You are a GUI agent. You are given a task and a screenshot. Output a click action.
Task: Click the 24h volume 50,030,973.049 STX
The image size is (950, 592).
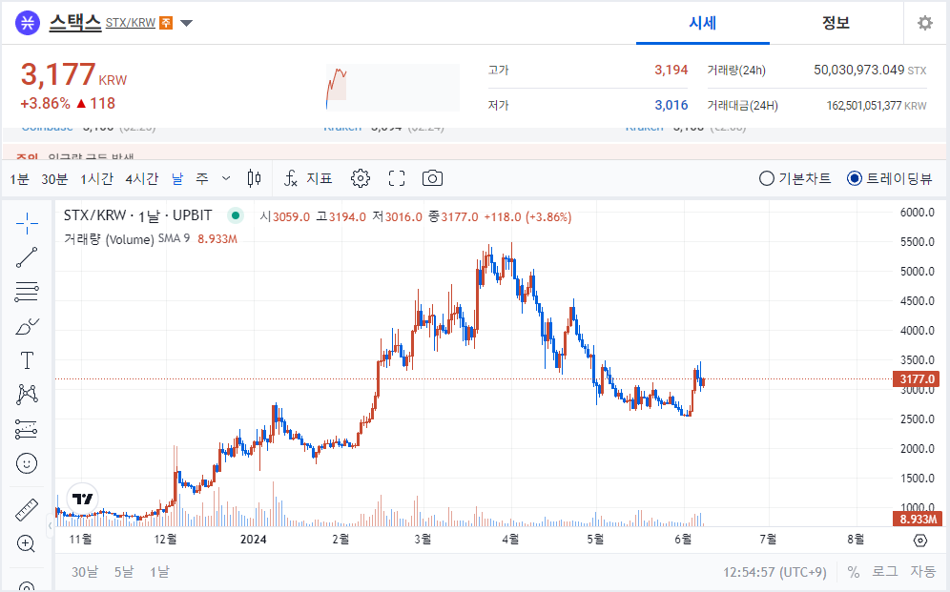point(870,71)
